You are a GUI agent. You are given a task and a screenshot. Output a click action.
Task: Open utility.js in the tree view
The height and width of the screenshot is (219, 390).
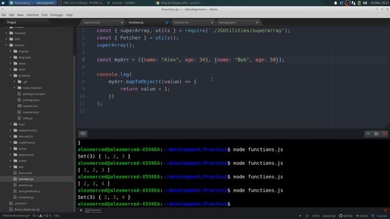coord(27,119)
